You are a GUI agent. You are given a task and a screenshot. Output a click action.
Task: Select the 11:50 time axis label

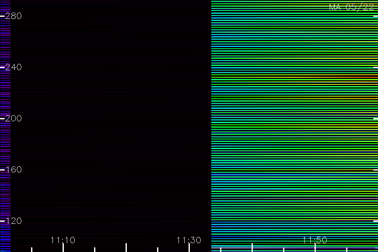(x=315, y=240)
